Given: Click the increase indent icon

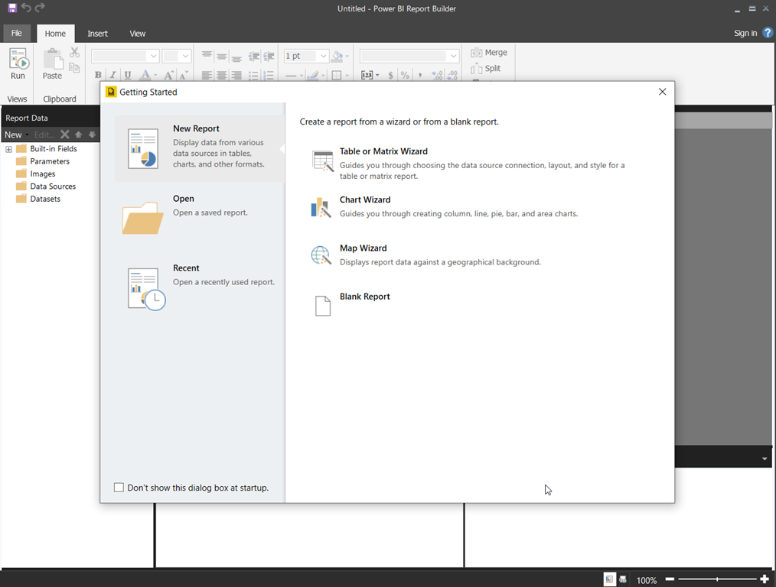Looking at the screenshot, I should click(269, 57).
